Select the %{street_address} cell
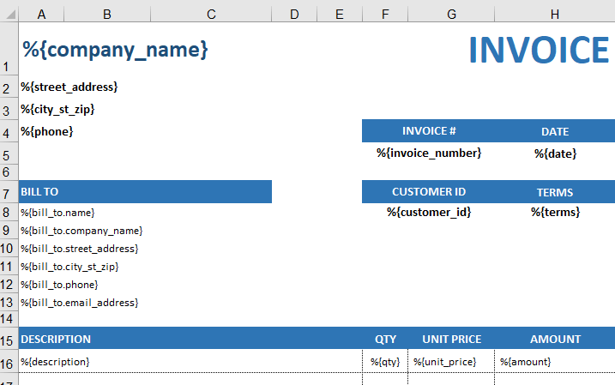Screen dimensions: 615x385 coord(69,87)
